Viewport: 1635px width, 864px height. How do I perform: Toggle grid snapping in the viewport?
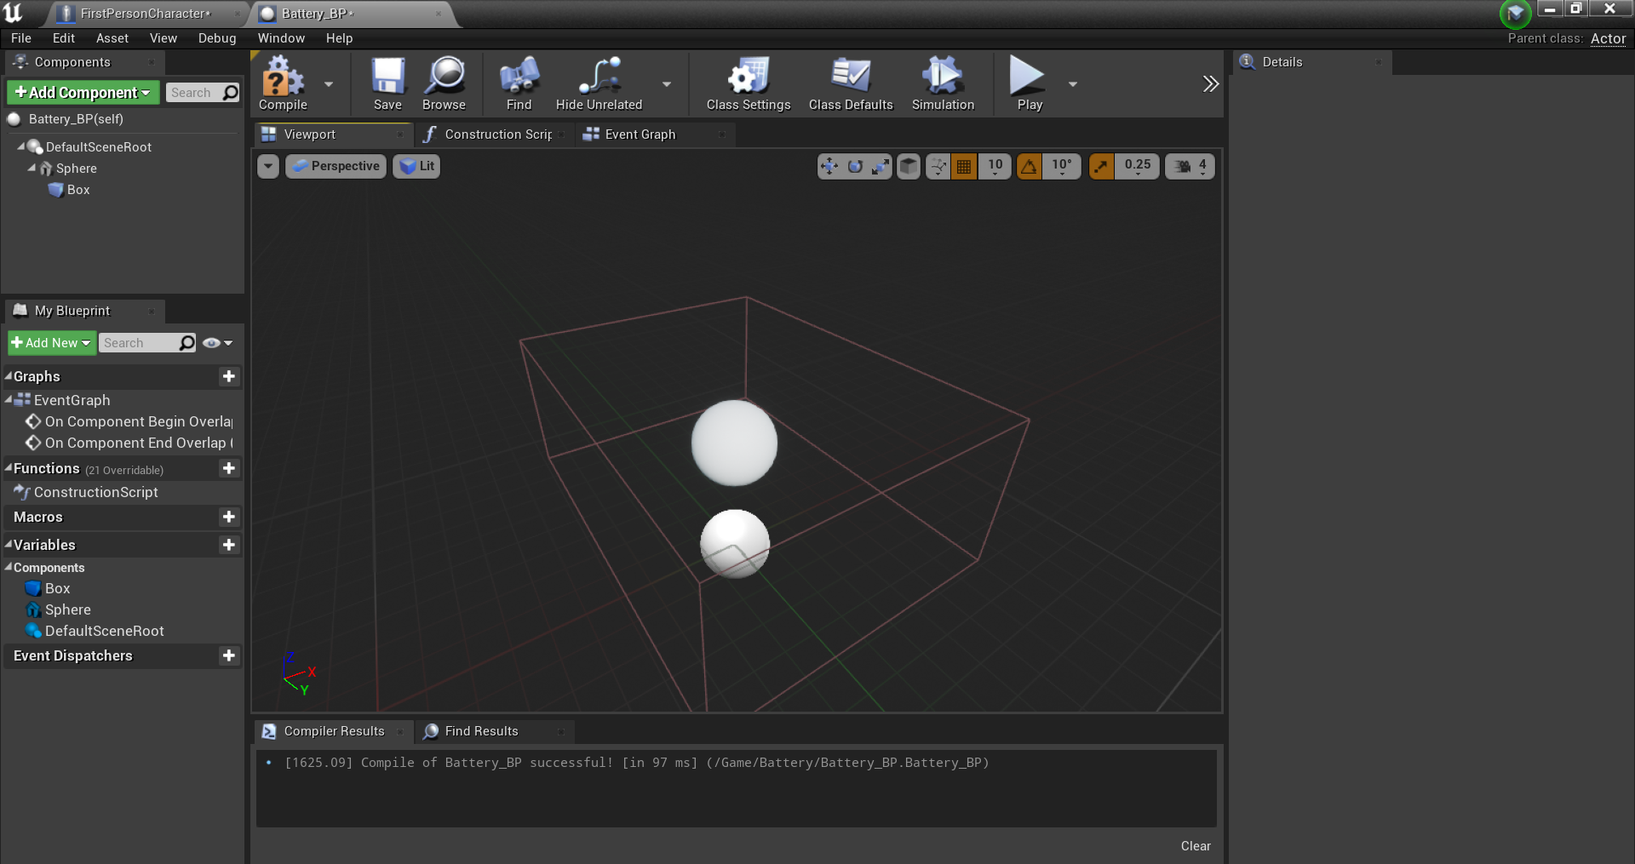964,167
